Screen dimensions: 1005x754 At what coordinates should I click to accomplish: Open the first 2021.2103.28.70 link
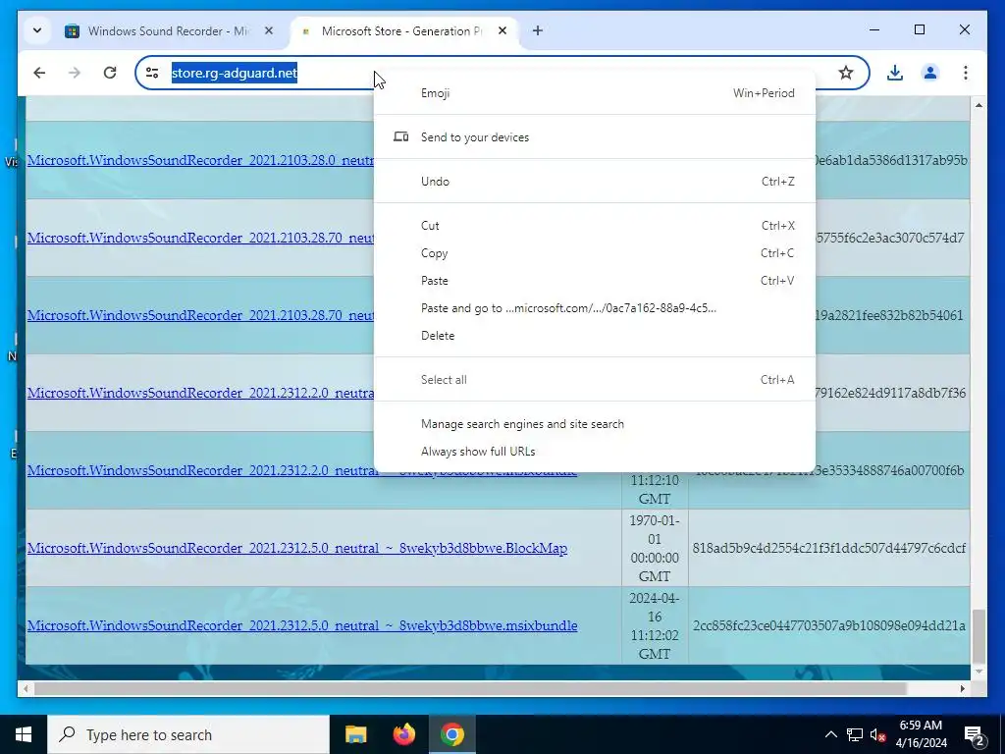[x=200, y=238]
